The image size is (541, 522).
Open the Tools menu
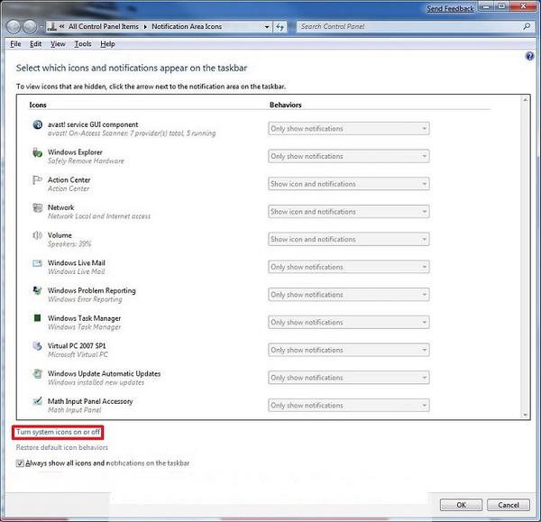(x=83, y=44)
